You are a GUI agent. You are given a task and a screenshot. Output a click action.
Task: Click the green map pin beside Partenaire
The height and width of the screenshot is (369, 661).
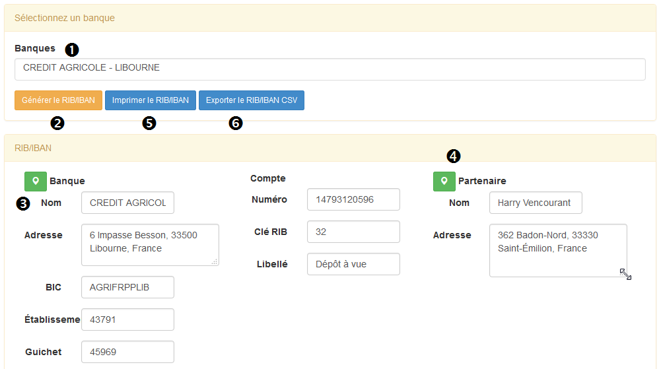pos(444,181)
